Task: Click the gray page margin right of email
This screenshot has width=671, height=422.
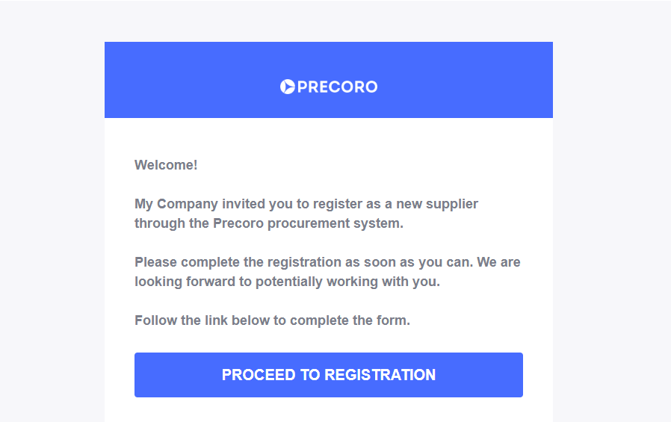Action: tap(612, 231)
